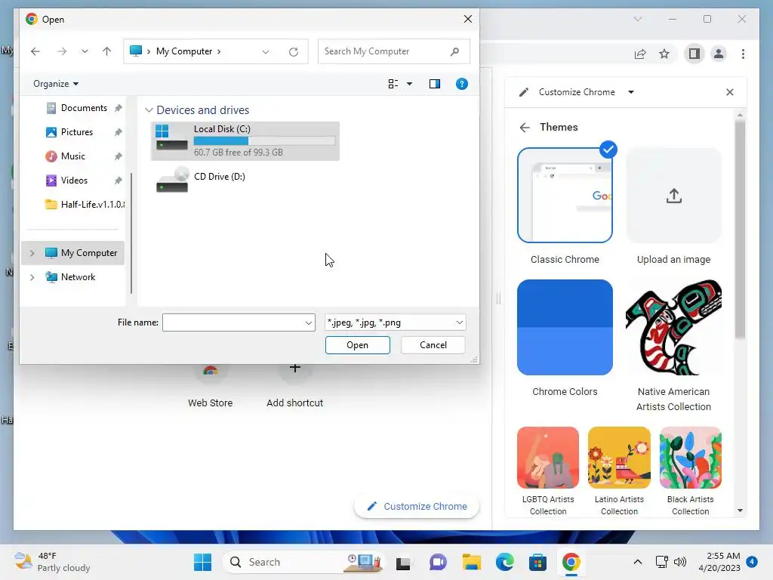
Task: Click the taskbar Search box
Action: point(303,562)
